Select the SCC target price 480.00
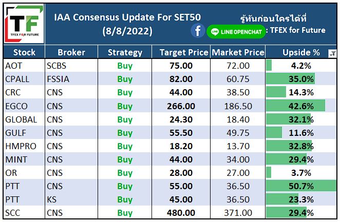The width and height of the screenshot is (340, 222). (181, 213)
